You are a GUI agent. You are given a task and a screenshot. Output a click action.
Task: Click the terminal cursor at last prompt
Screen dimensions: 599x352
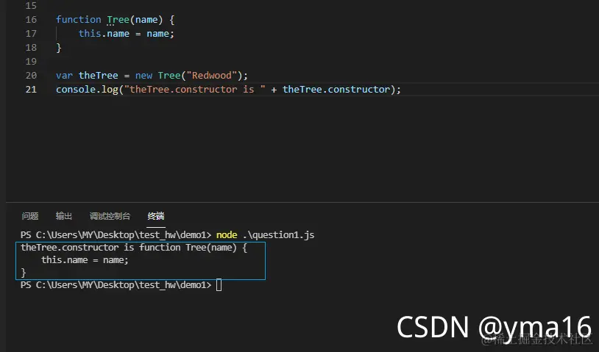[219, 285]
